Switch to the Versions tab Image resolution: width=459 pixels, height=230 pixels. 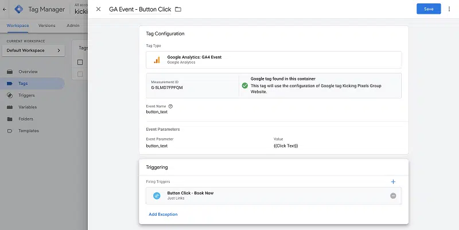click(47, 25)
